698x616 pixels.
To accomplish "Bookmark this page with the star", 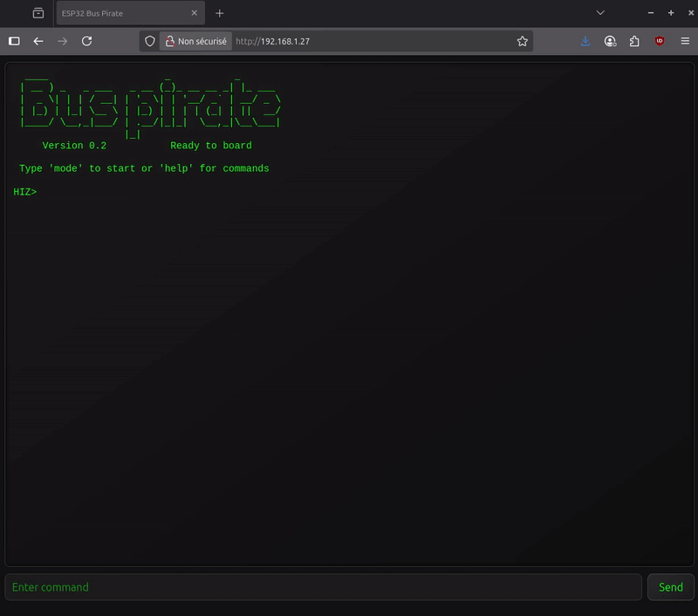I will (x=522, y=41).
